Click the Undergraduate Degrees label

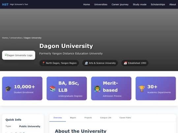71,96
